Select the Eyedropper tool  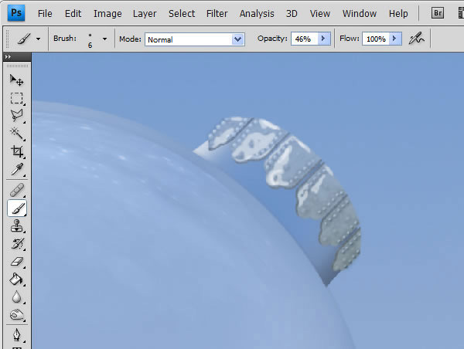[16, 169]
